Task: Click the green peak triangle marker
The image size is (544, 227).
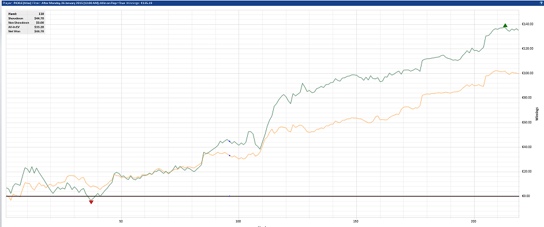Action: (505, 25)
